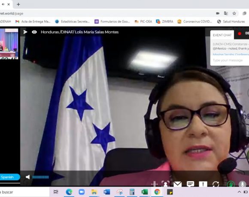The width and height of the screenshot is (249, 197).
Task: Click the refresh arrows icon in video toolbar
Action: [x=216, y=184]
